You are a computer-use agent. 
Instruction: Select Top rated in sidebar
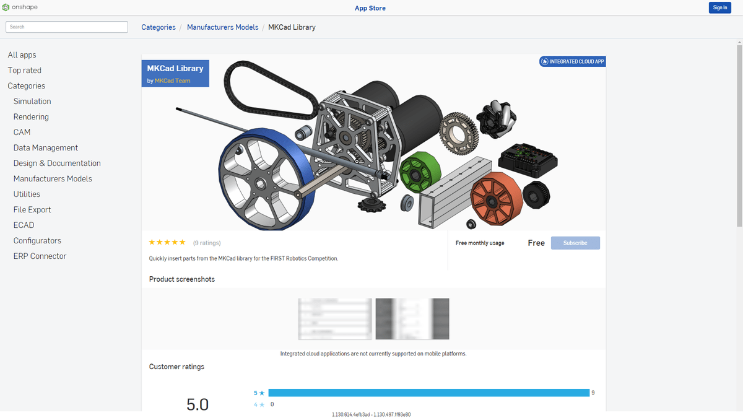[25, 71]
